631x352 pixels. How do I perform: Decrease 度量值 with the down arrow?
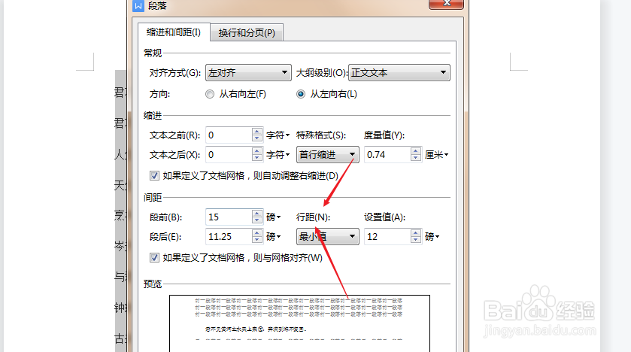[x=416, y=158]
